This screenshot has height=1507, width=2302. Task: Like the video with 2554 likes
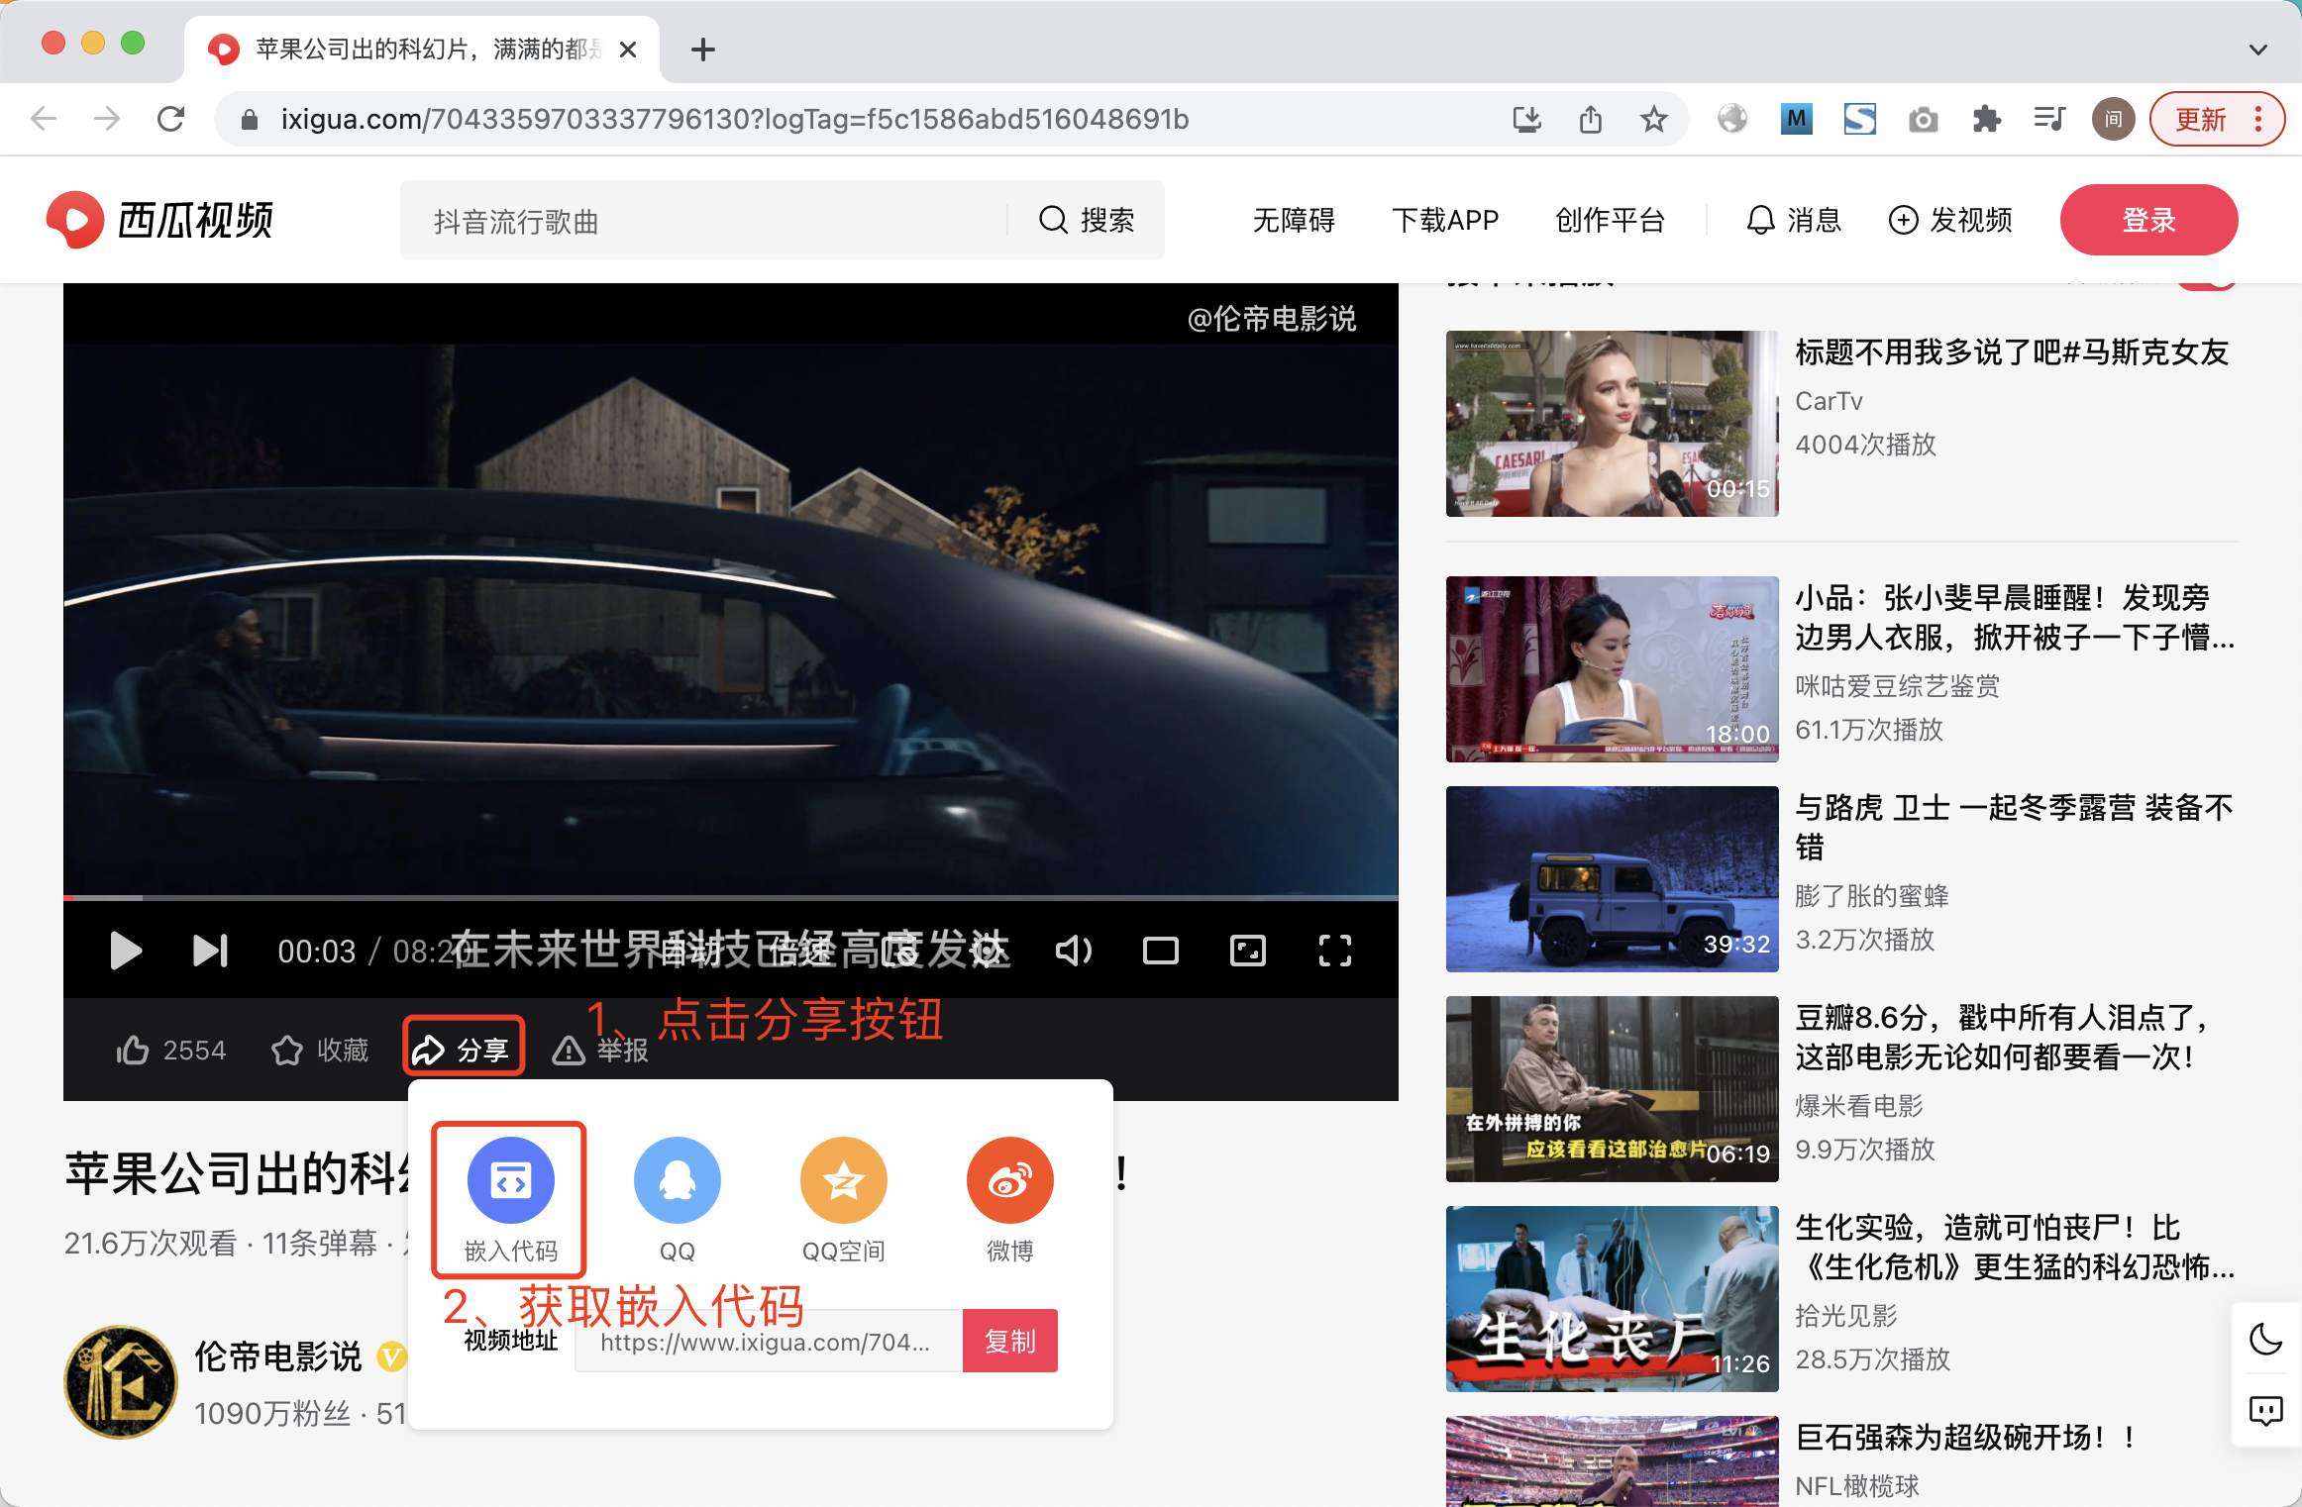pos(170,1050)
